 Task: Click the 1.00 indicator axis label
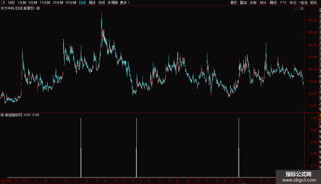[314, 118]
